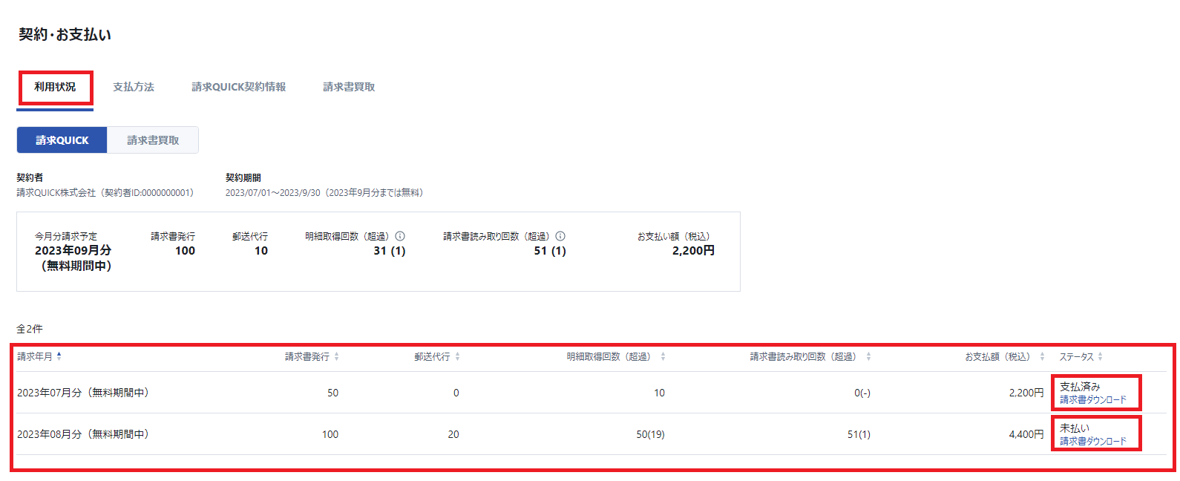Image resolution: width=1180 pixels, height=481 pixels.
Task: Click the ステータス column header text
Action: tap(1076, 357)
